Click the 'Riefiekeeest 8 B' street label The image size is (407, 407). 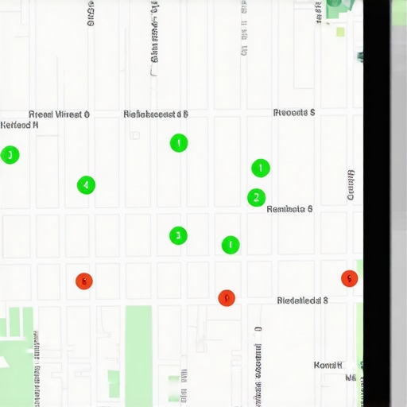pyautogui.click(x=156, y=114)
